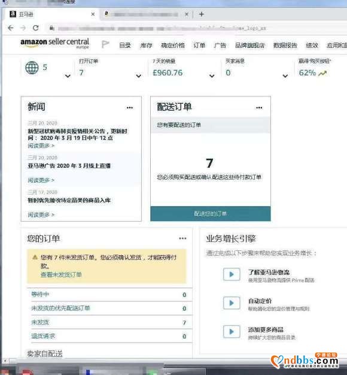Click the address bar padlock icon

tap(51, 28)
